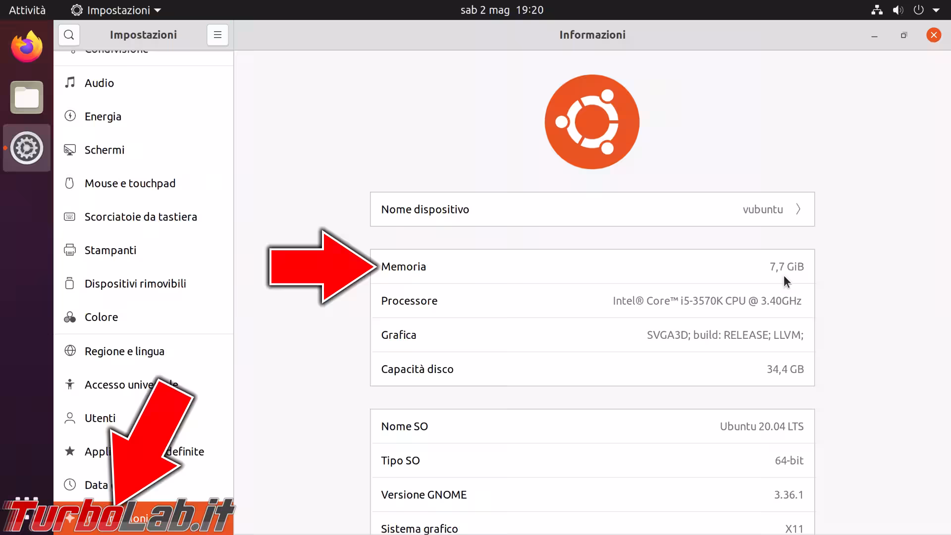
Task: Open Schermi settings panel
Action: point(104,150)
